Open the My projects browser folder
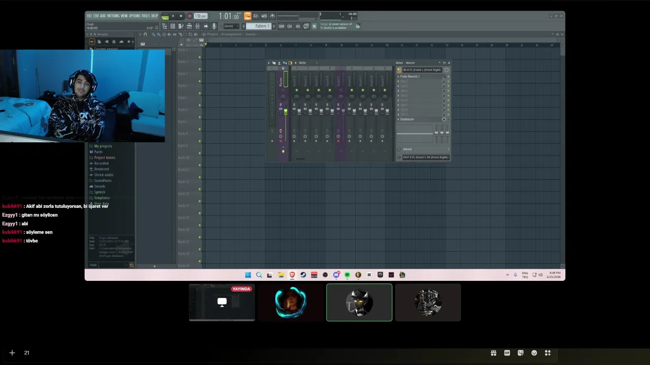 click(x=101, y=146)
